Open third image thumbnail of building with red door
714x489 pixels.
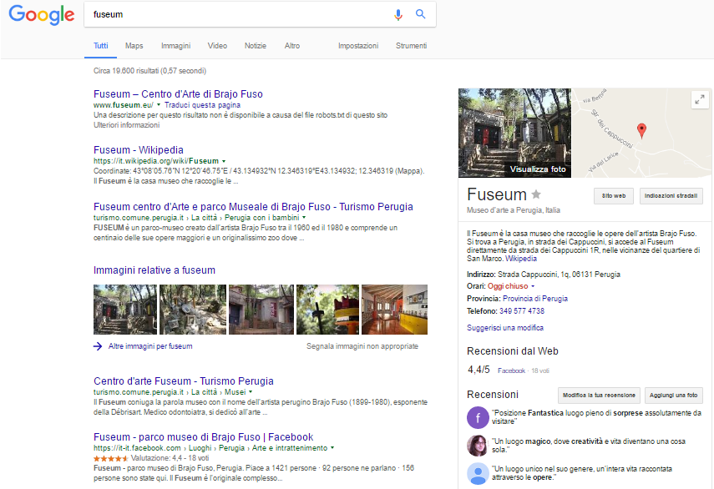pos(261,310)
